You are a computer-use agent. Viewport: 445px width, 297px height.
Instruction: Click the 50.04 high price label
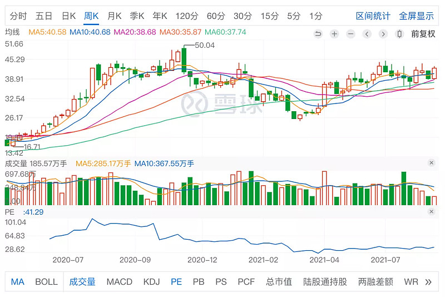(x=205, y=45)
